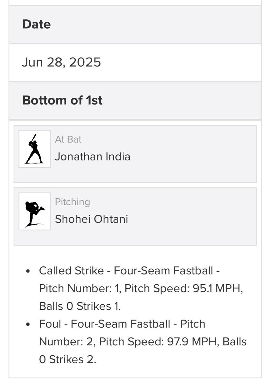Open Shohei Ohtani's player name

tap(91, 219)
